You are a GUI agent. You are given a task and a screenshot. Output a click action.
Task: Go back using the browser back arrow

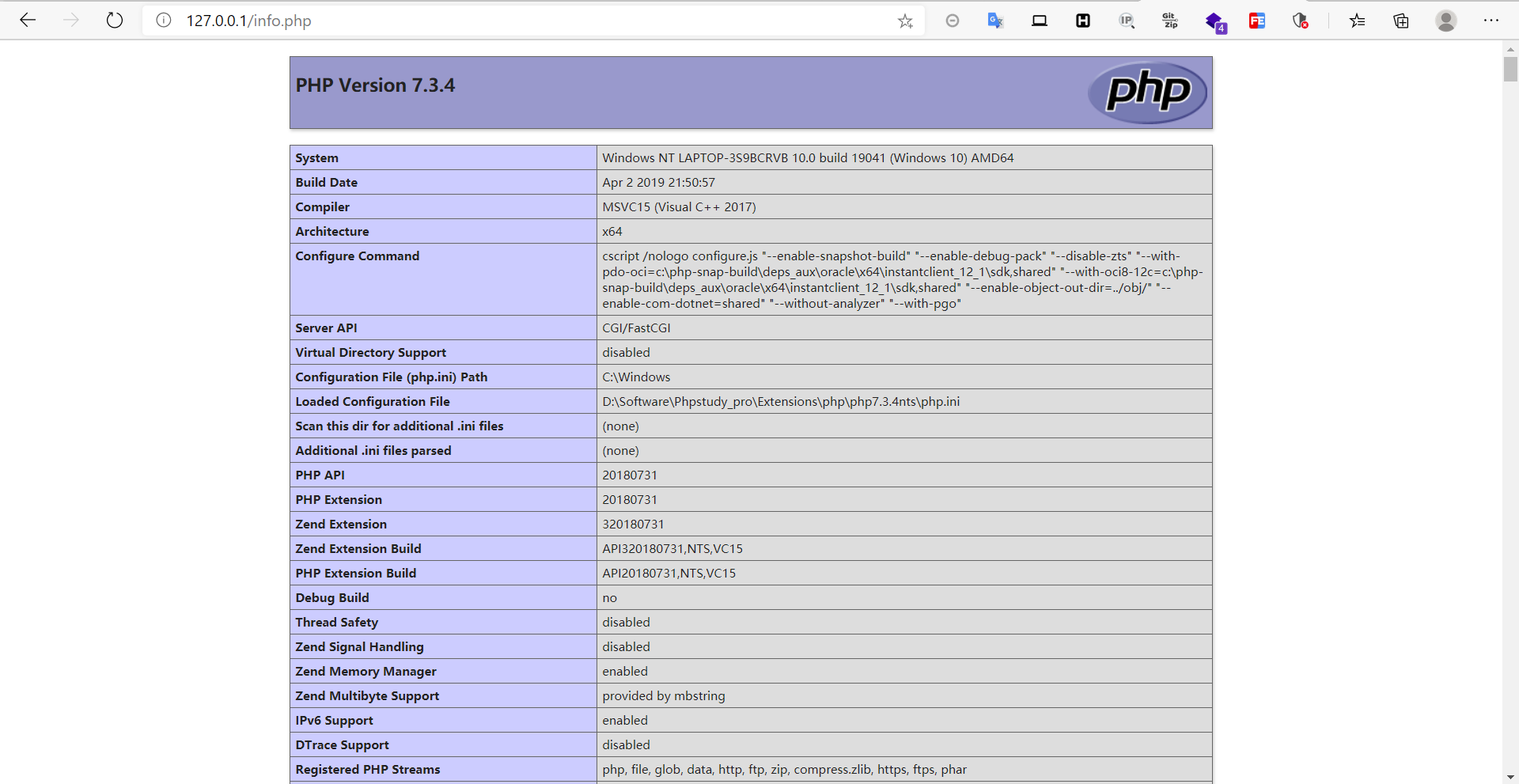[28, 21]
